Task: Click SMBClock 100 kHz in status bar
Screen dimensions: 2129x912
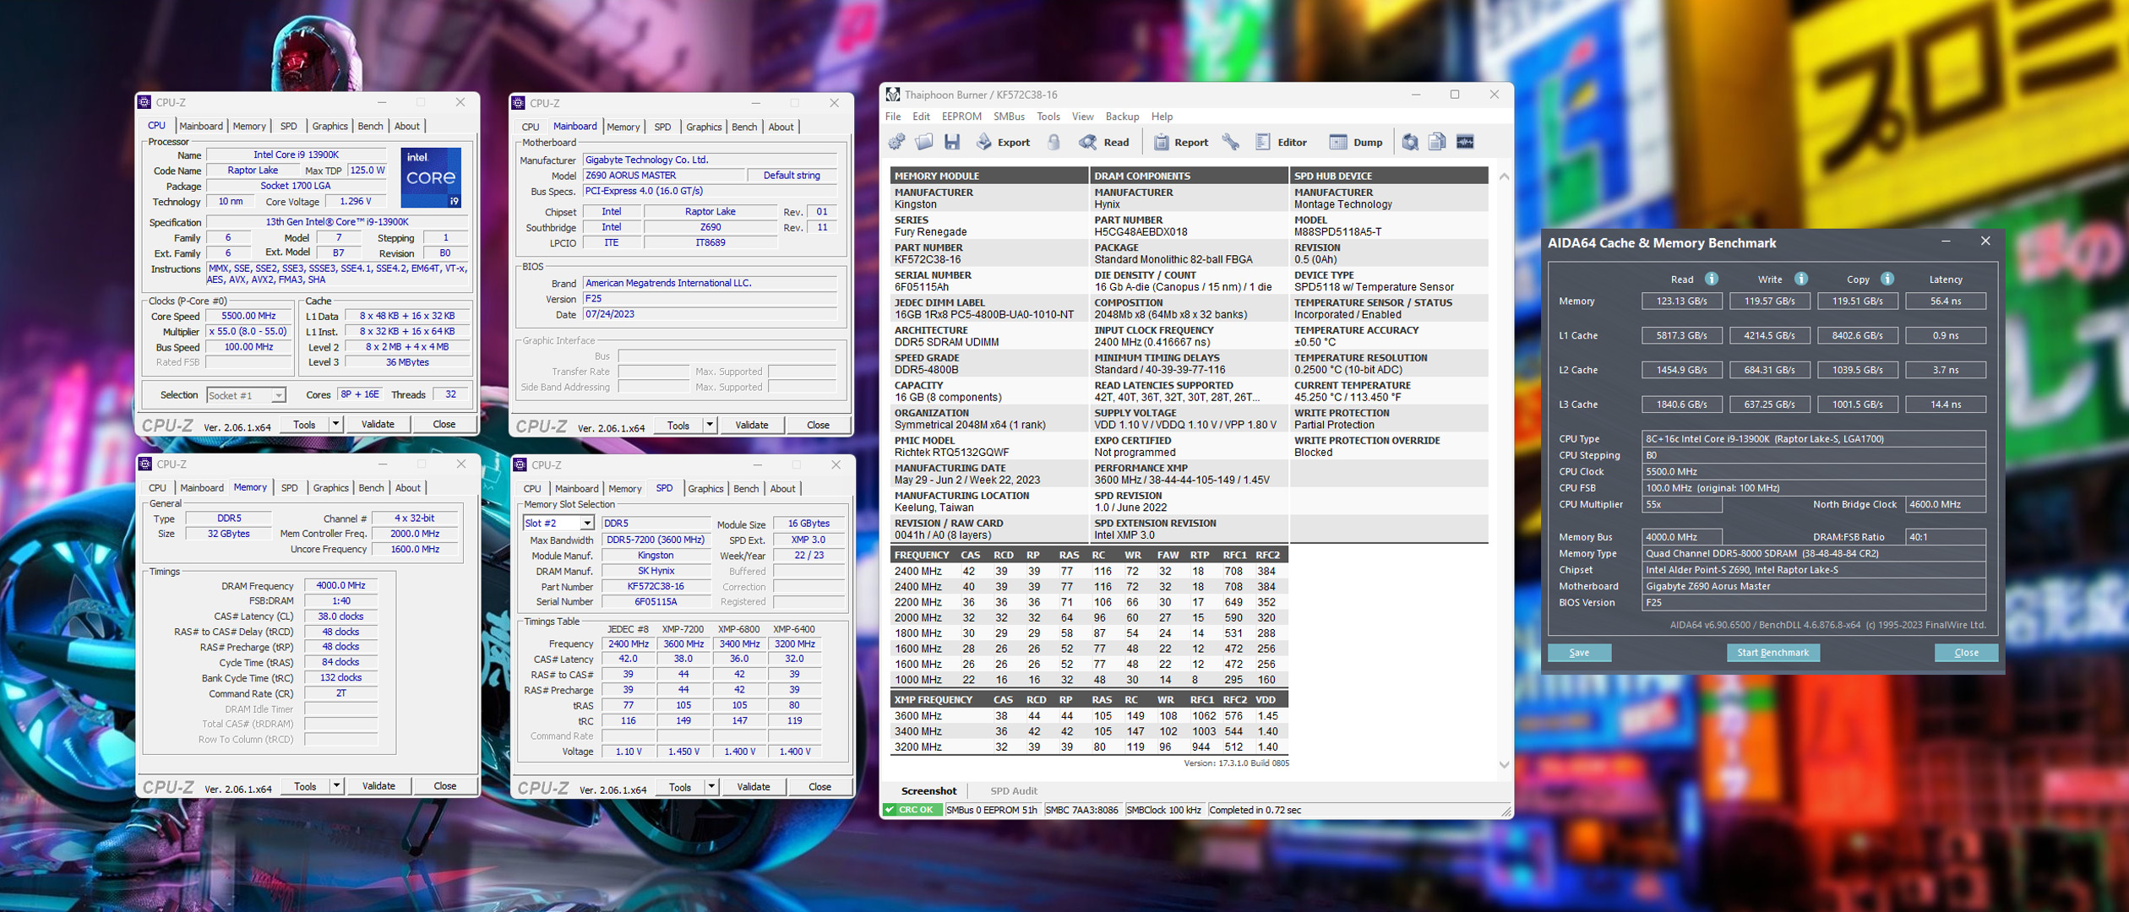Action: pyautogui.click(x=1163, y=810)
